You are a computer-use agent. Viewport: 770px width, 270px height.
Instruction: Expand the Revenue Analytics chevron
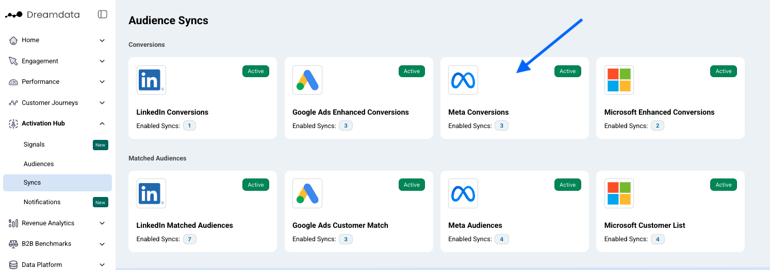pos(102,223)
